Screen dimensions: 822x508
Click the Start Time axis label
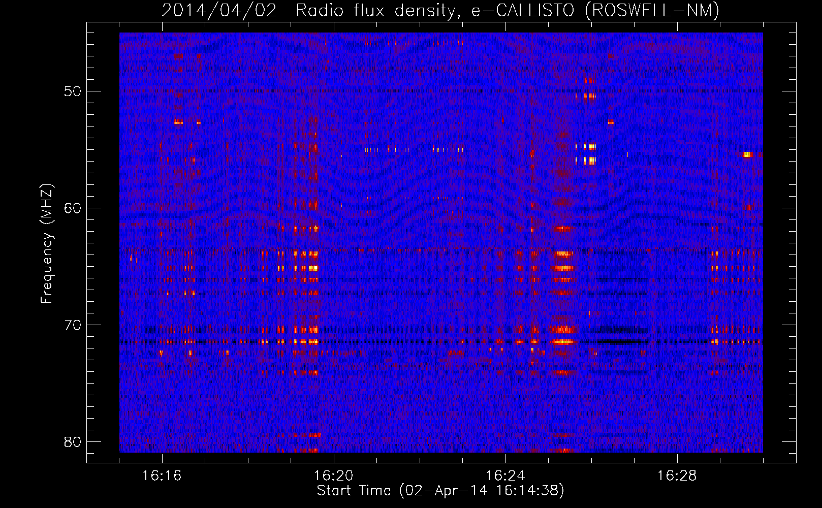440,491
